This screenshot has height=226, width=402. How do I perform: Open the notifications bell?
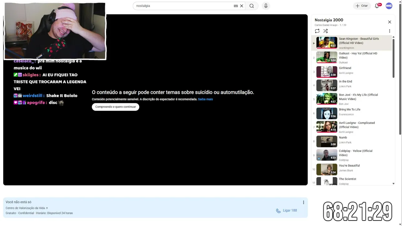tap(377, 6)
